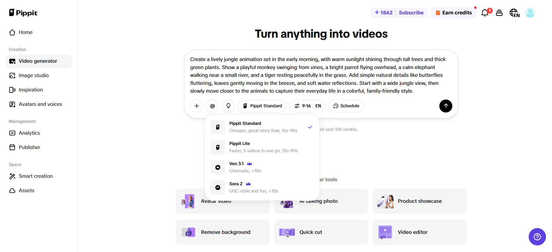Click the Veo 3.1 model icon
This screenshot has width=552, height=252.
tap(218, 167)
